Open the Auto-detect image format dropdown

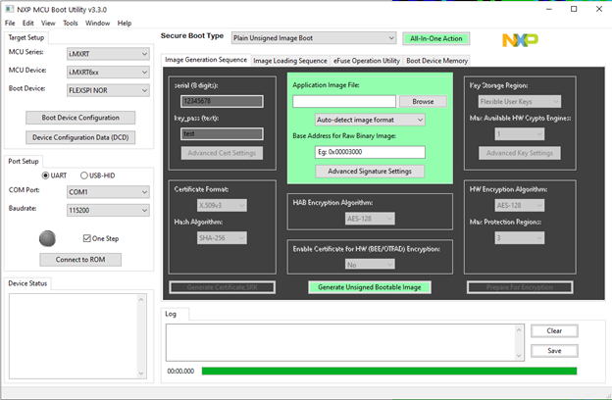tap(370, 120)
